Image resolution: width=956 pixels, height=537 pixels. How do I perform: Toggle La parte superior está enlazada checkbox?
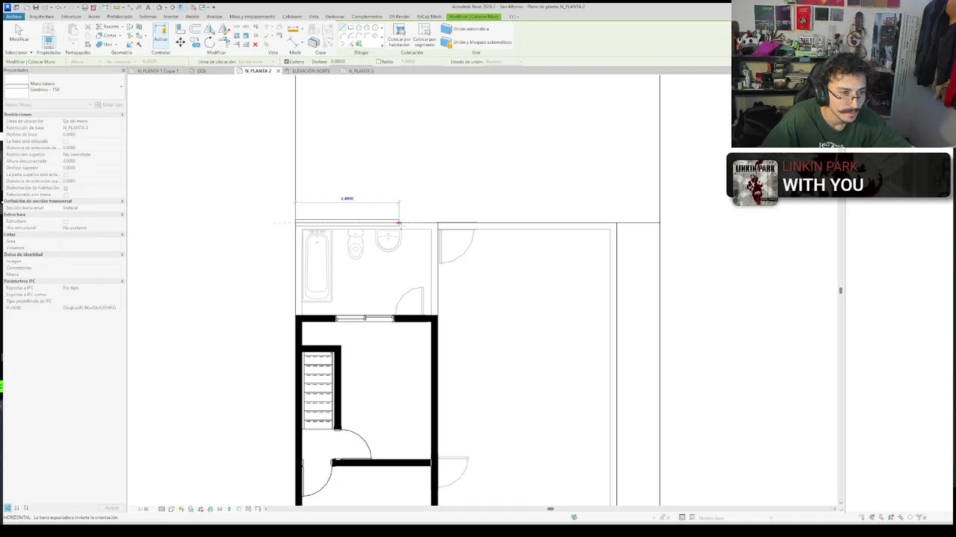(x=66, y=175)
